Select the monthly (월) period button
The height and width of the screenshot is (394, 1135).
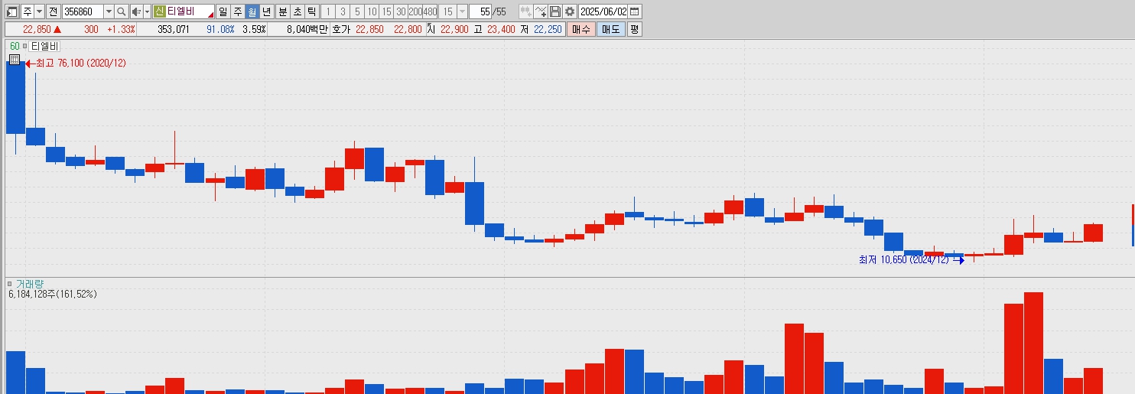tap(252, 11)
